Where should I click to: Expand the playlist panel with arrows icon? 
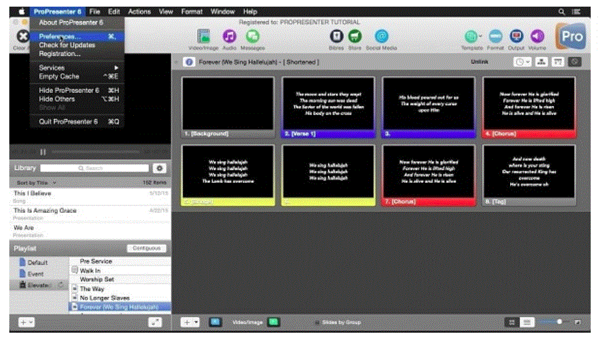click(x=155, y=322)
